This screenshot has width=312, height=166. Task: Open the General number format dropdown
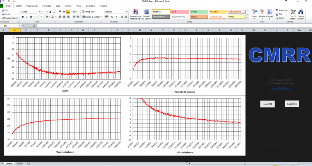tap(126, 12)
